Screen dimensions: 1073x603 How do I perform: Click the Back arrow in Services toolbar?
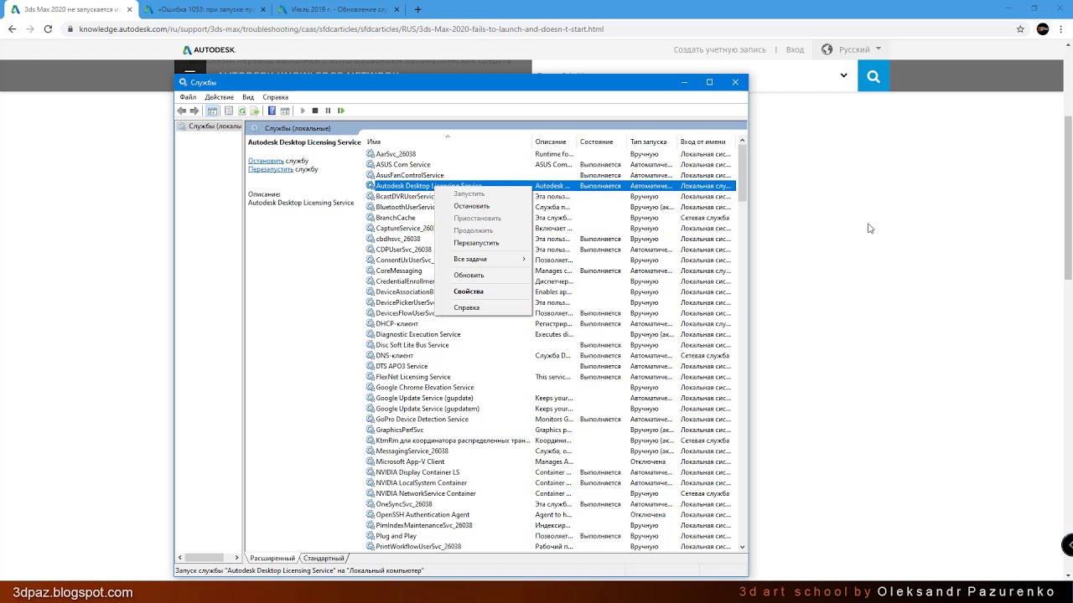182,111
